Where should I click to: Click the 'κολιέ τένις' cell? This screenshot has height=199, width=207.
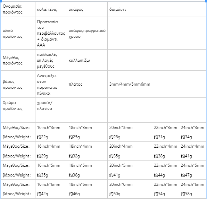click(51, 9)
